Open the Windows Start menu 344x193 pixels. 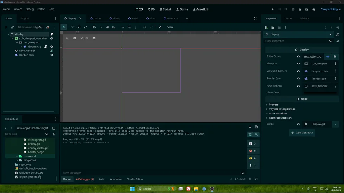tap(132, 189)
